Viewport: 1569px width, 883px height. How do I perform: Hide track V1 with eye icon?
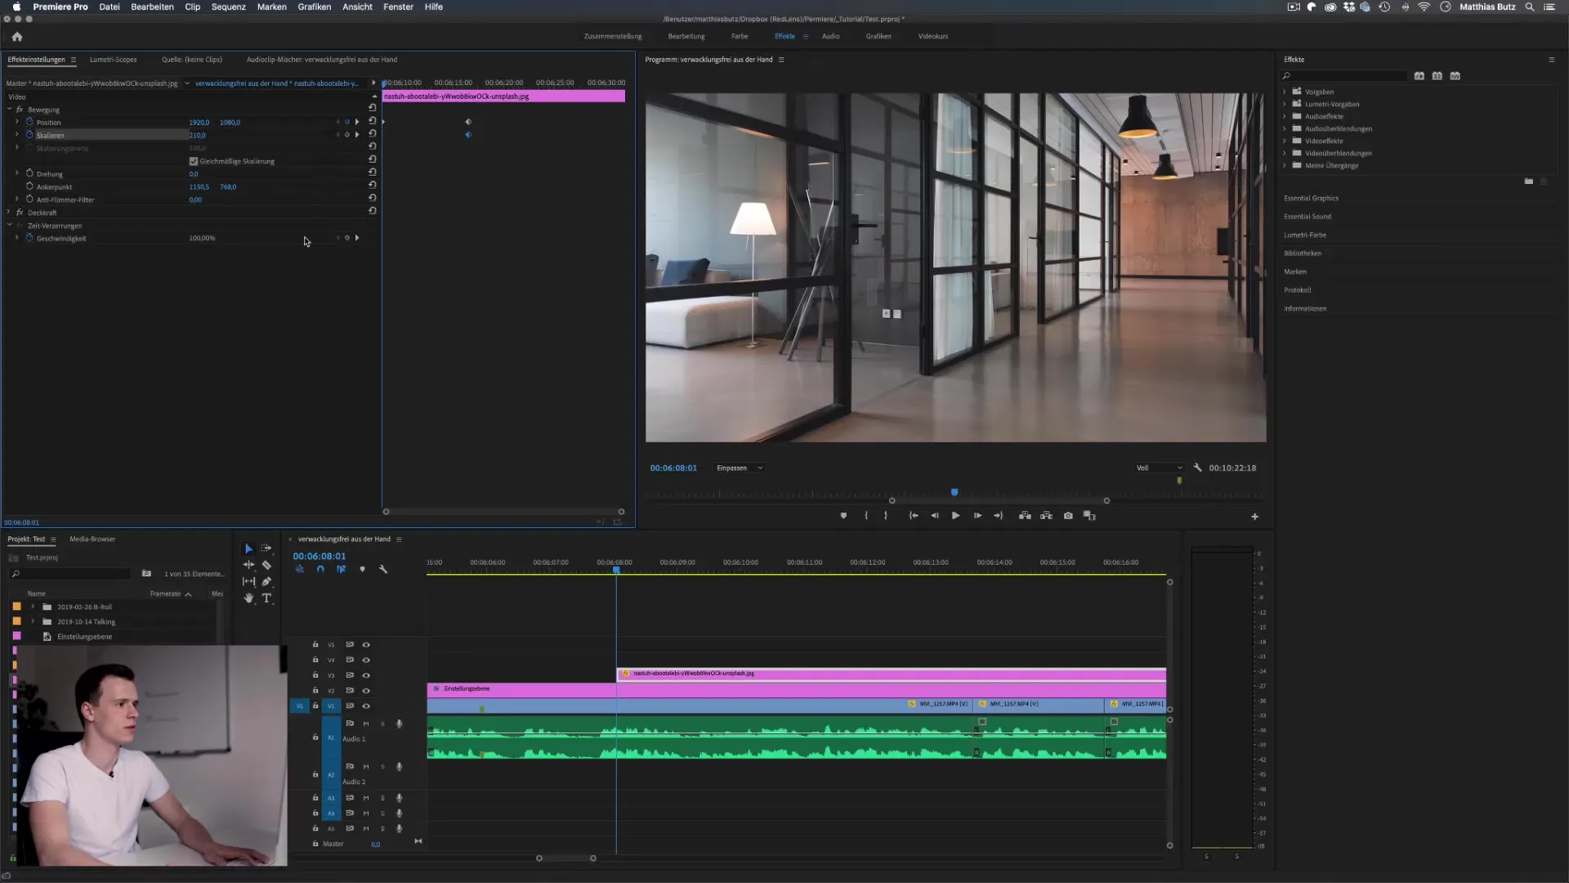(366, 706)
